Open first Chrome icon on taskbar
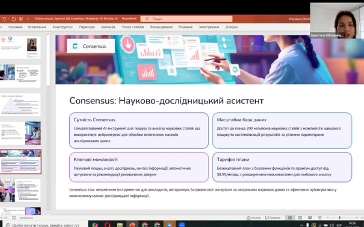 (x=145, y=225)
